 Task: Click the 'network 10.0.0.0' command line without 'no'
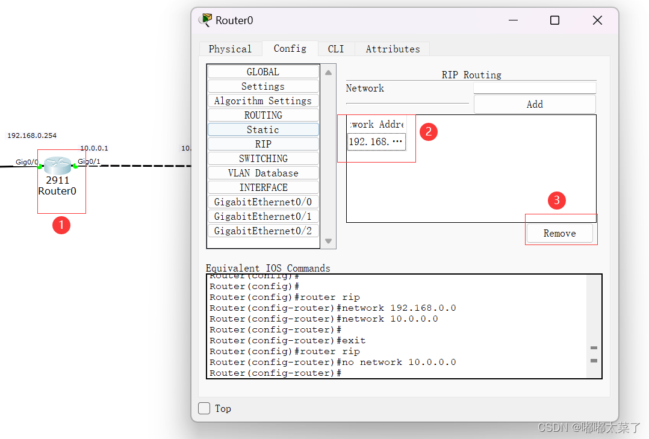[324, 319]
